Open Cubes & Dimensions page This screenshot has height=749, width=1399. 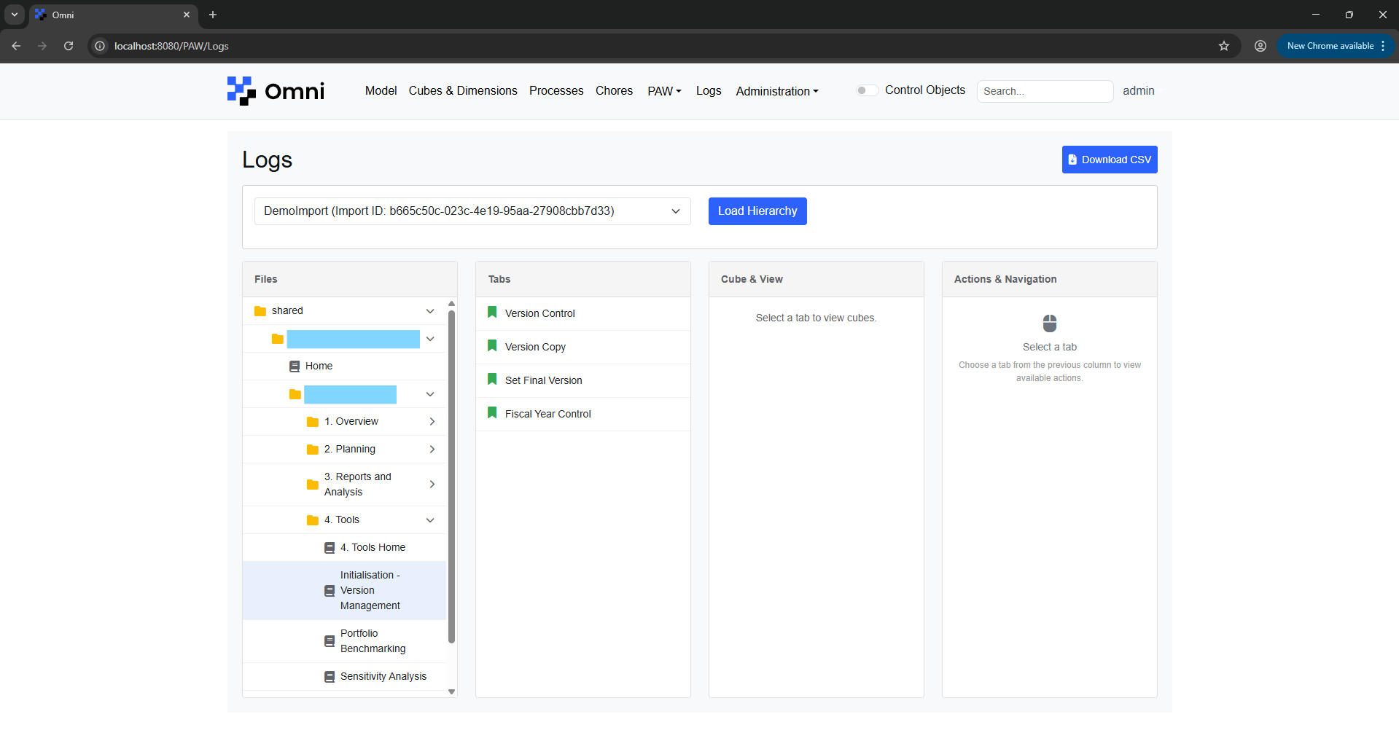click(463, 90)
